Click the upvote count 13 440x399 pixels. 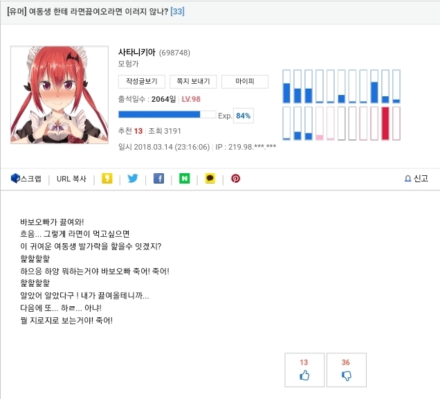tap(304, 362)
